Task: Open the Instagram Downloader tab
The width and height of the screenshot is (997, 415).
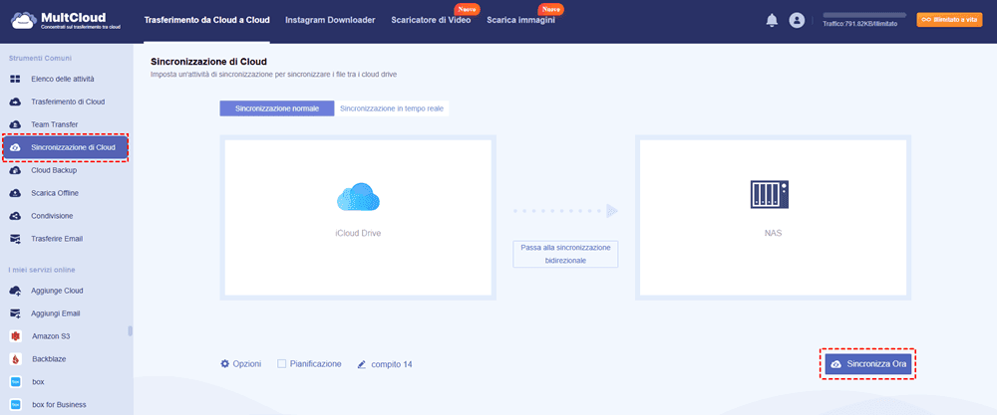Action: click(330, 20)
